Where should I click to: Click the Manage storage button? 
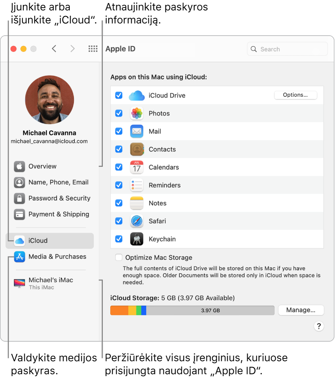point(301,310)
